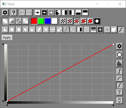Choose the paint brush mask tool
The image size is (126, 108).
(x=59, y=30)
